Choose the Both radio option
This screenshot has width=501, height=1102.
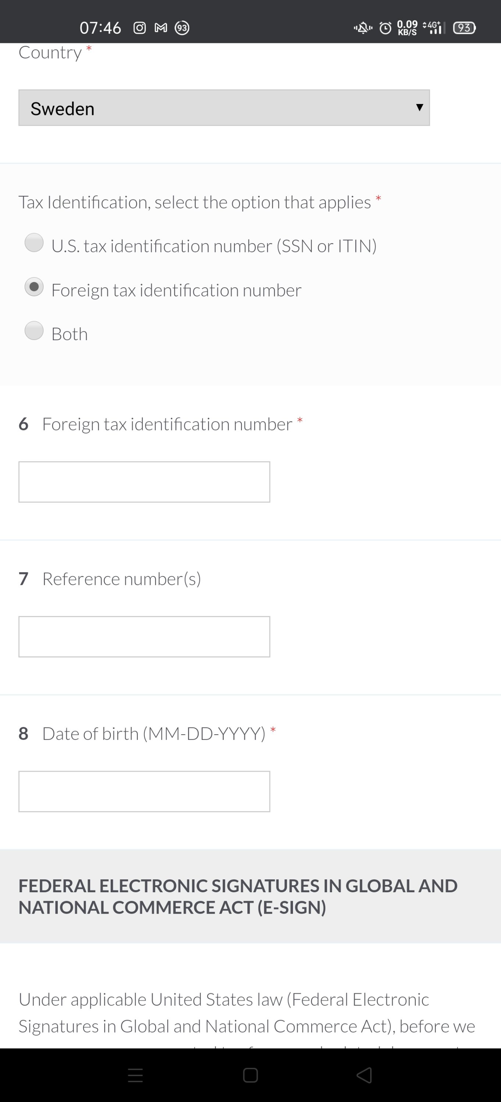pyautogui.click(x=34, y=331)
